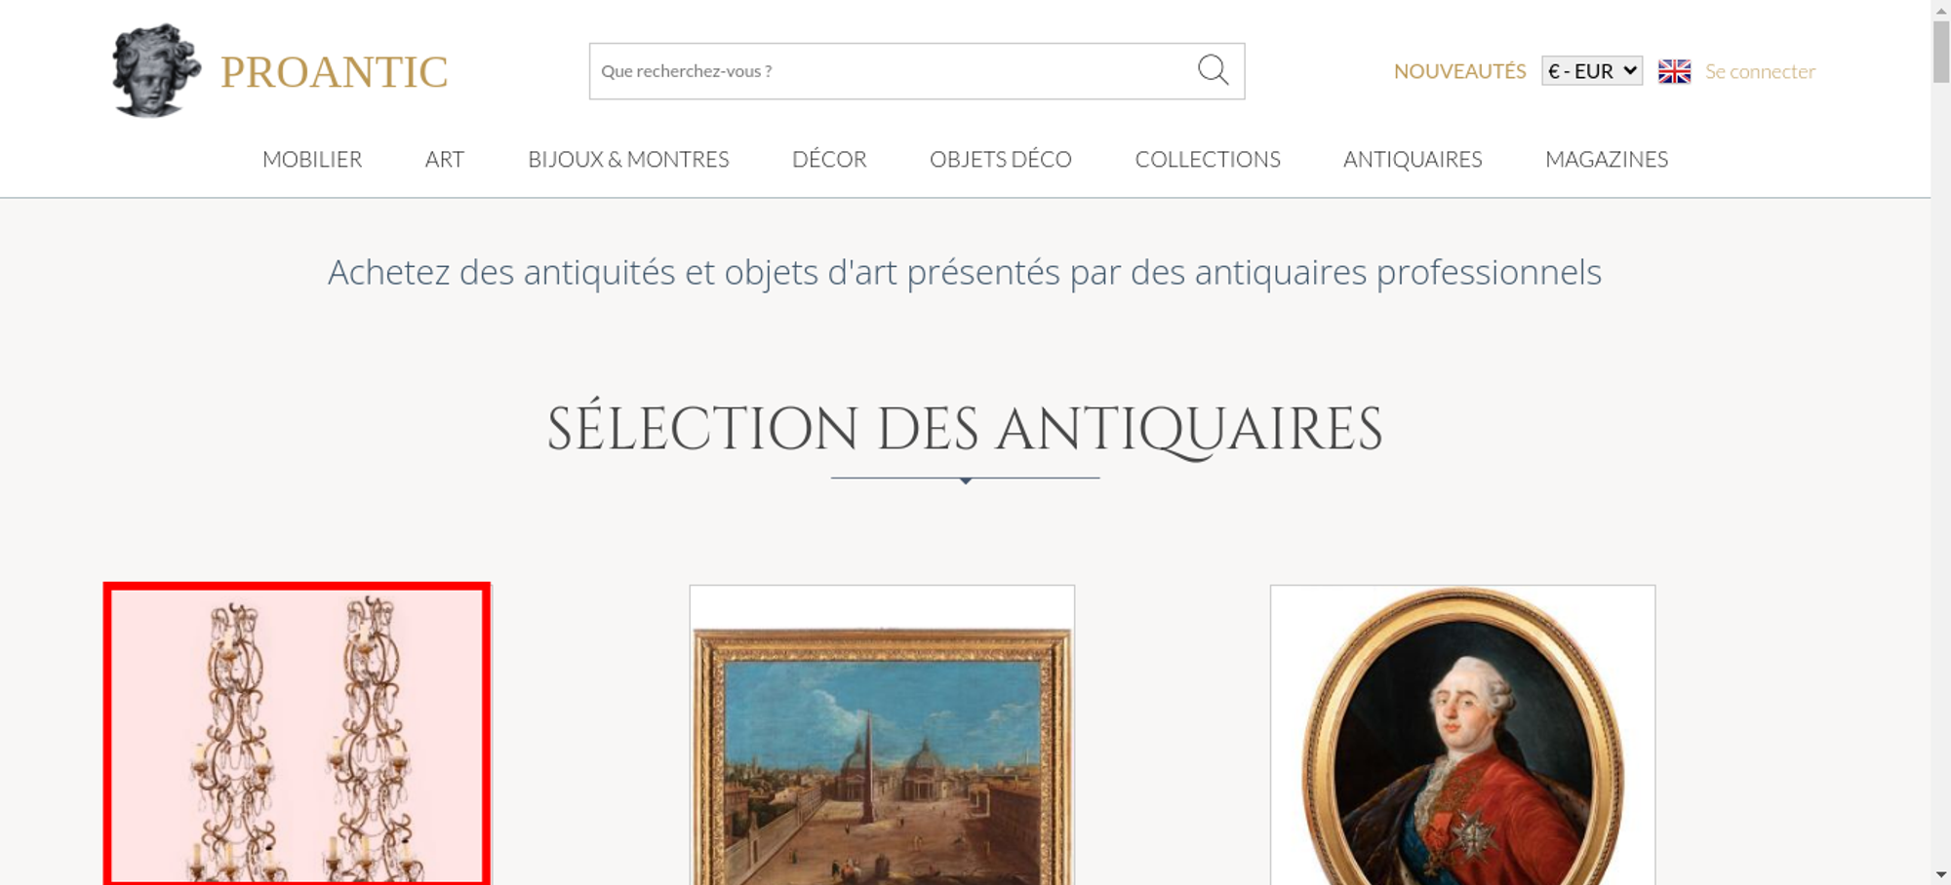The height and width of the screenshot is (885, 1951).
Task: Switch language via the UK flag icon
Action: pos(1674,71)
